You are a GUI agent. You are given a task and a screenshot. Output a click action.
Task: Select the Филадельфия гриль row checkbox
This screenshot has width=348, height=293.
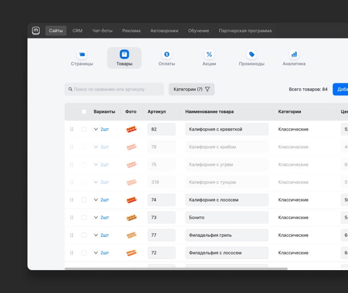(x=84, y=235)
